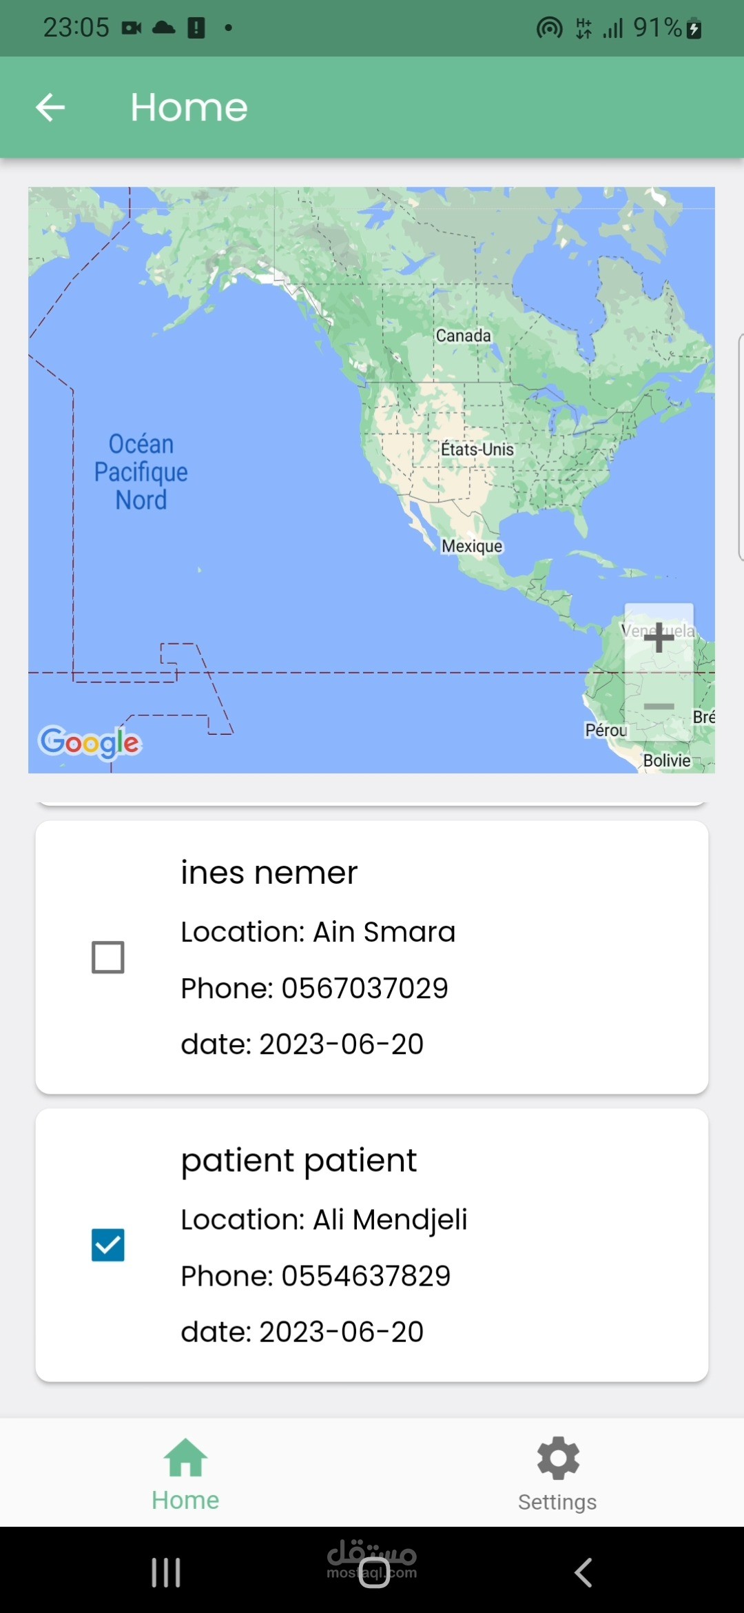Tap the Google logo on map
The height and width of the screenshot is (1613, 744).
90,742
